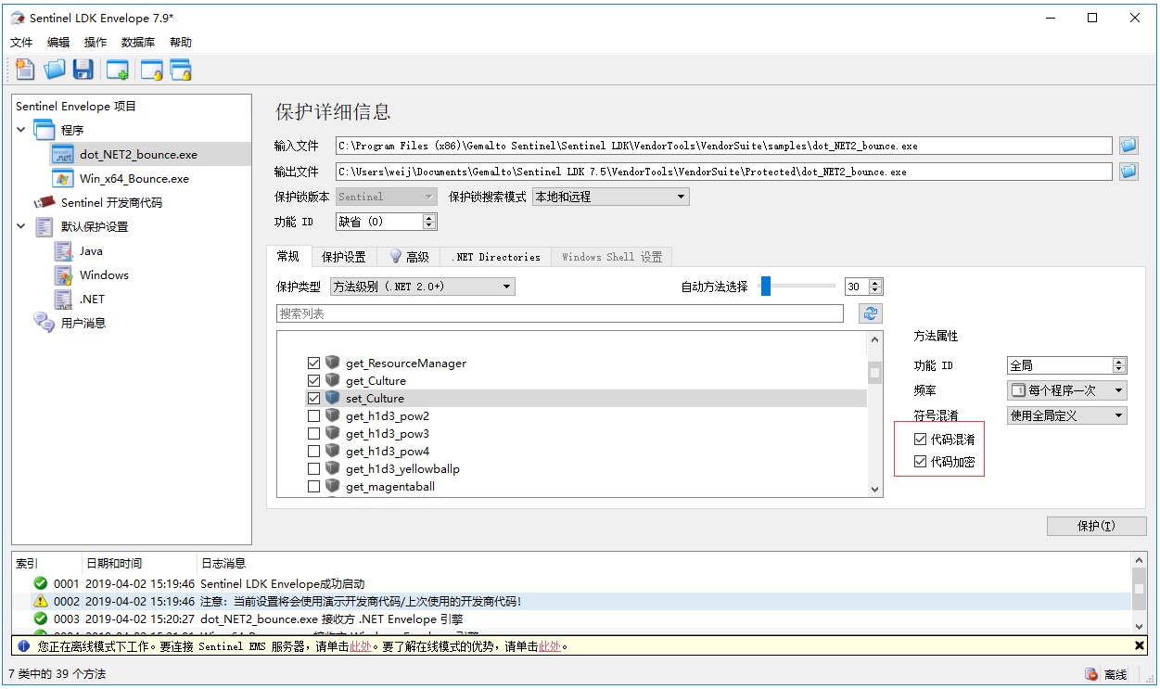Switch to the 保护设置 tab
Screen dimensions: 1160x689
(344, 257)
